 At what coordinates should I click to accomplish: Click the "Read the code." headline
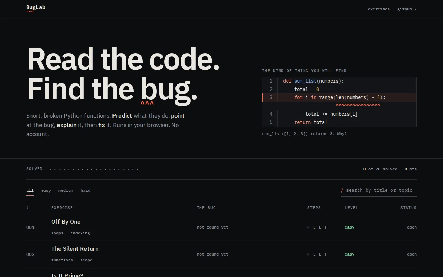[x=123, y=59]
